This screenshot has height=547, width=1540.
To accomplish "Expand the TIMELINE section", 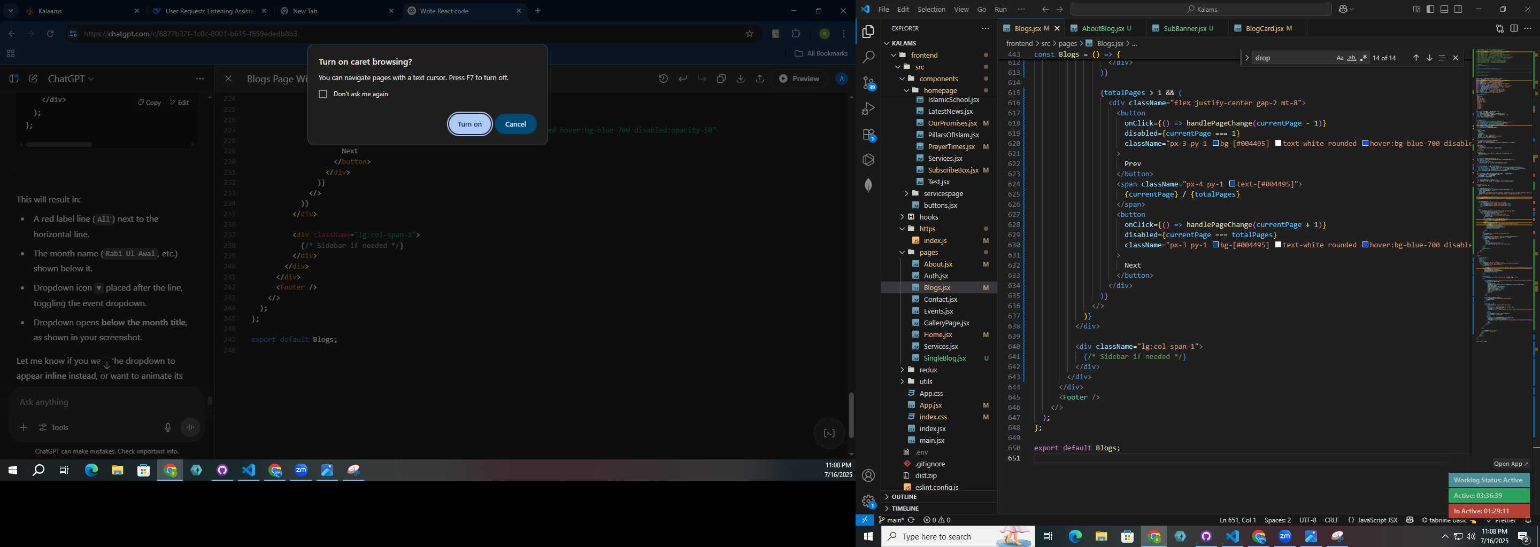I will [938, 508].
